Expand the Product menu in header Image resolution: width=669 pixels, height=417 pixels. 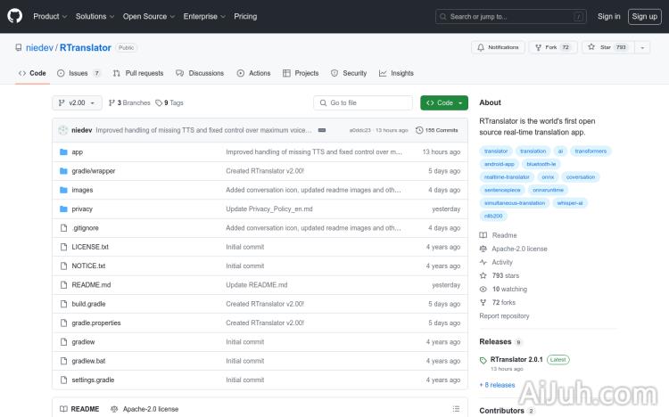[x=49, y=16]
